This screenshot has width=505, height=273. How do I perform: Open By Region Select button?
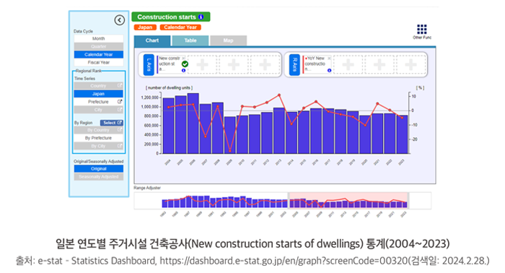coord(111,123)
